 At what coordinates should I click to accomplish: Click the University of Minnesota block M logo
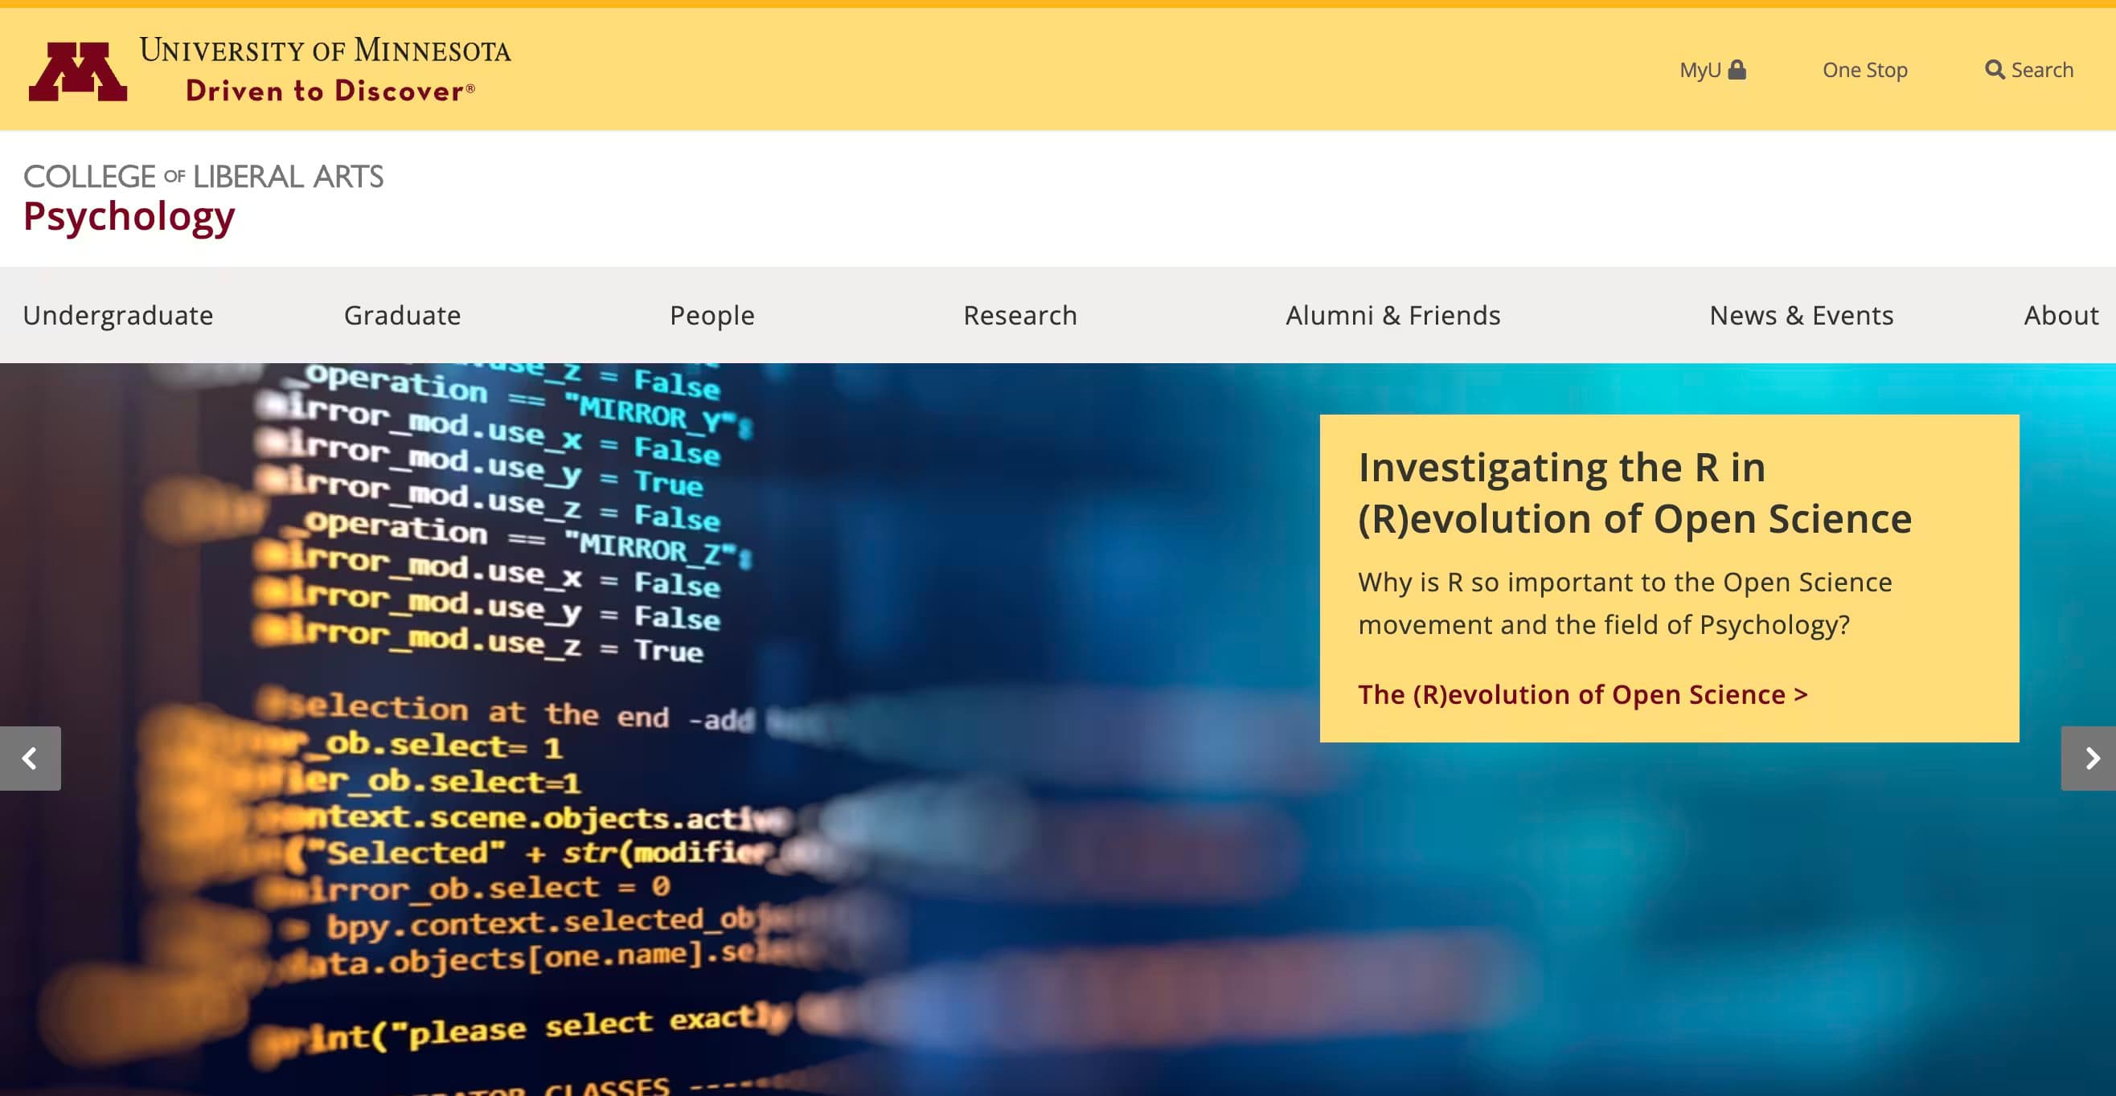(78, 72)
